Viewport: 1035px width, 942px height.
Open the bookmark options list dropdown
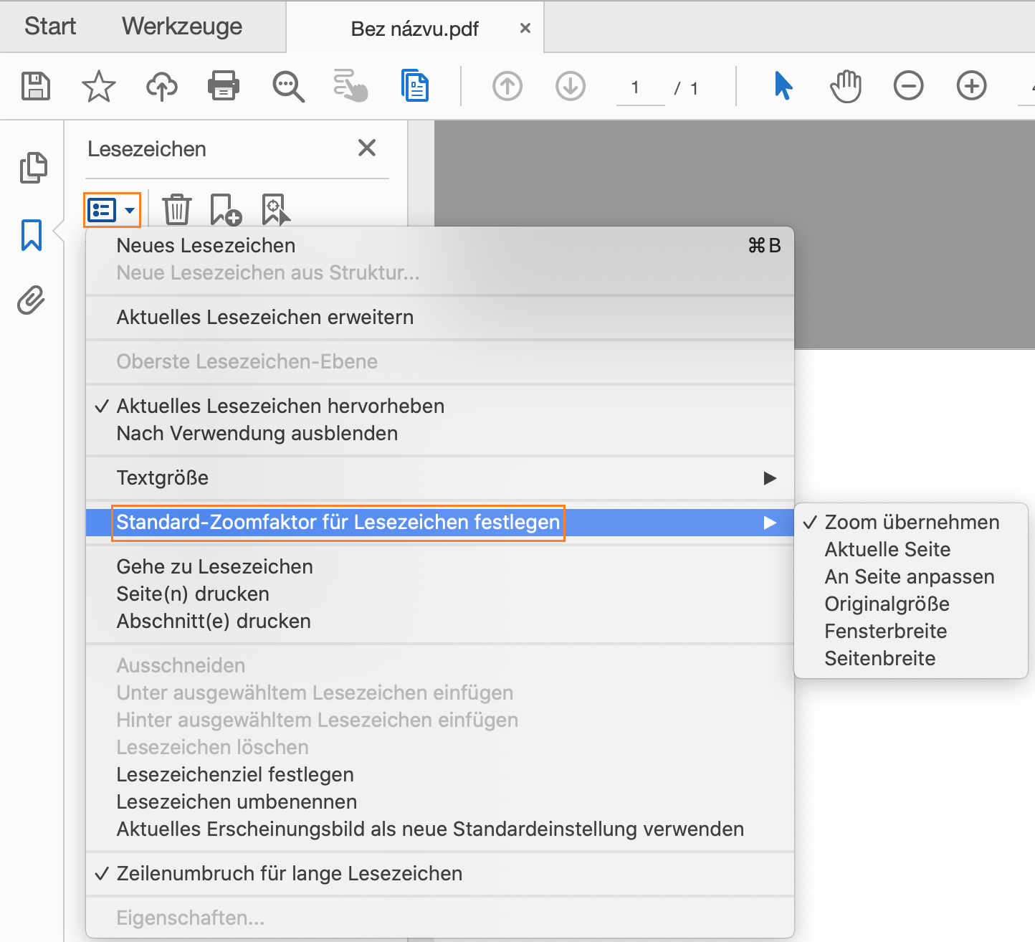[112, 210]
